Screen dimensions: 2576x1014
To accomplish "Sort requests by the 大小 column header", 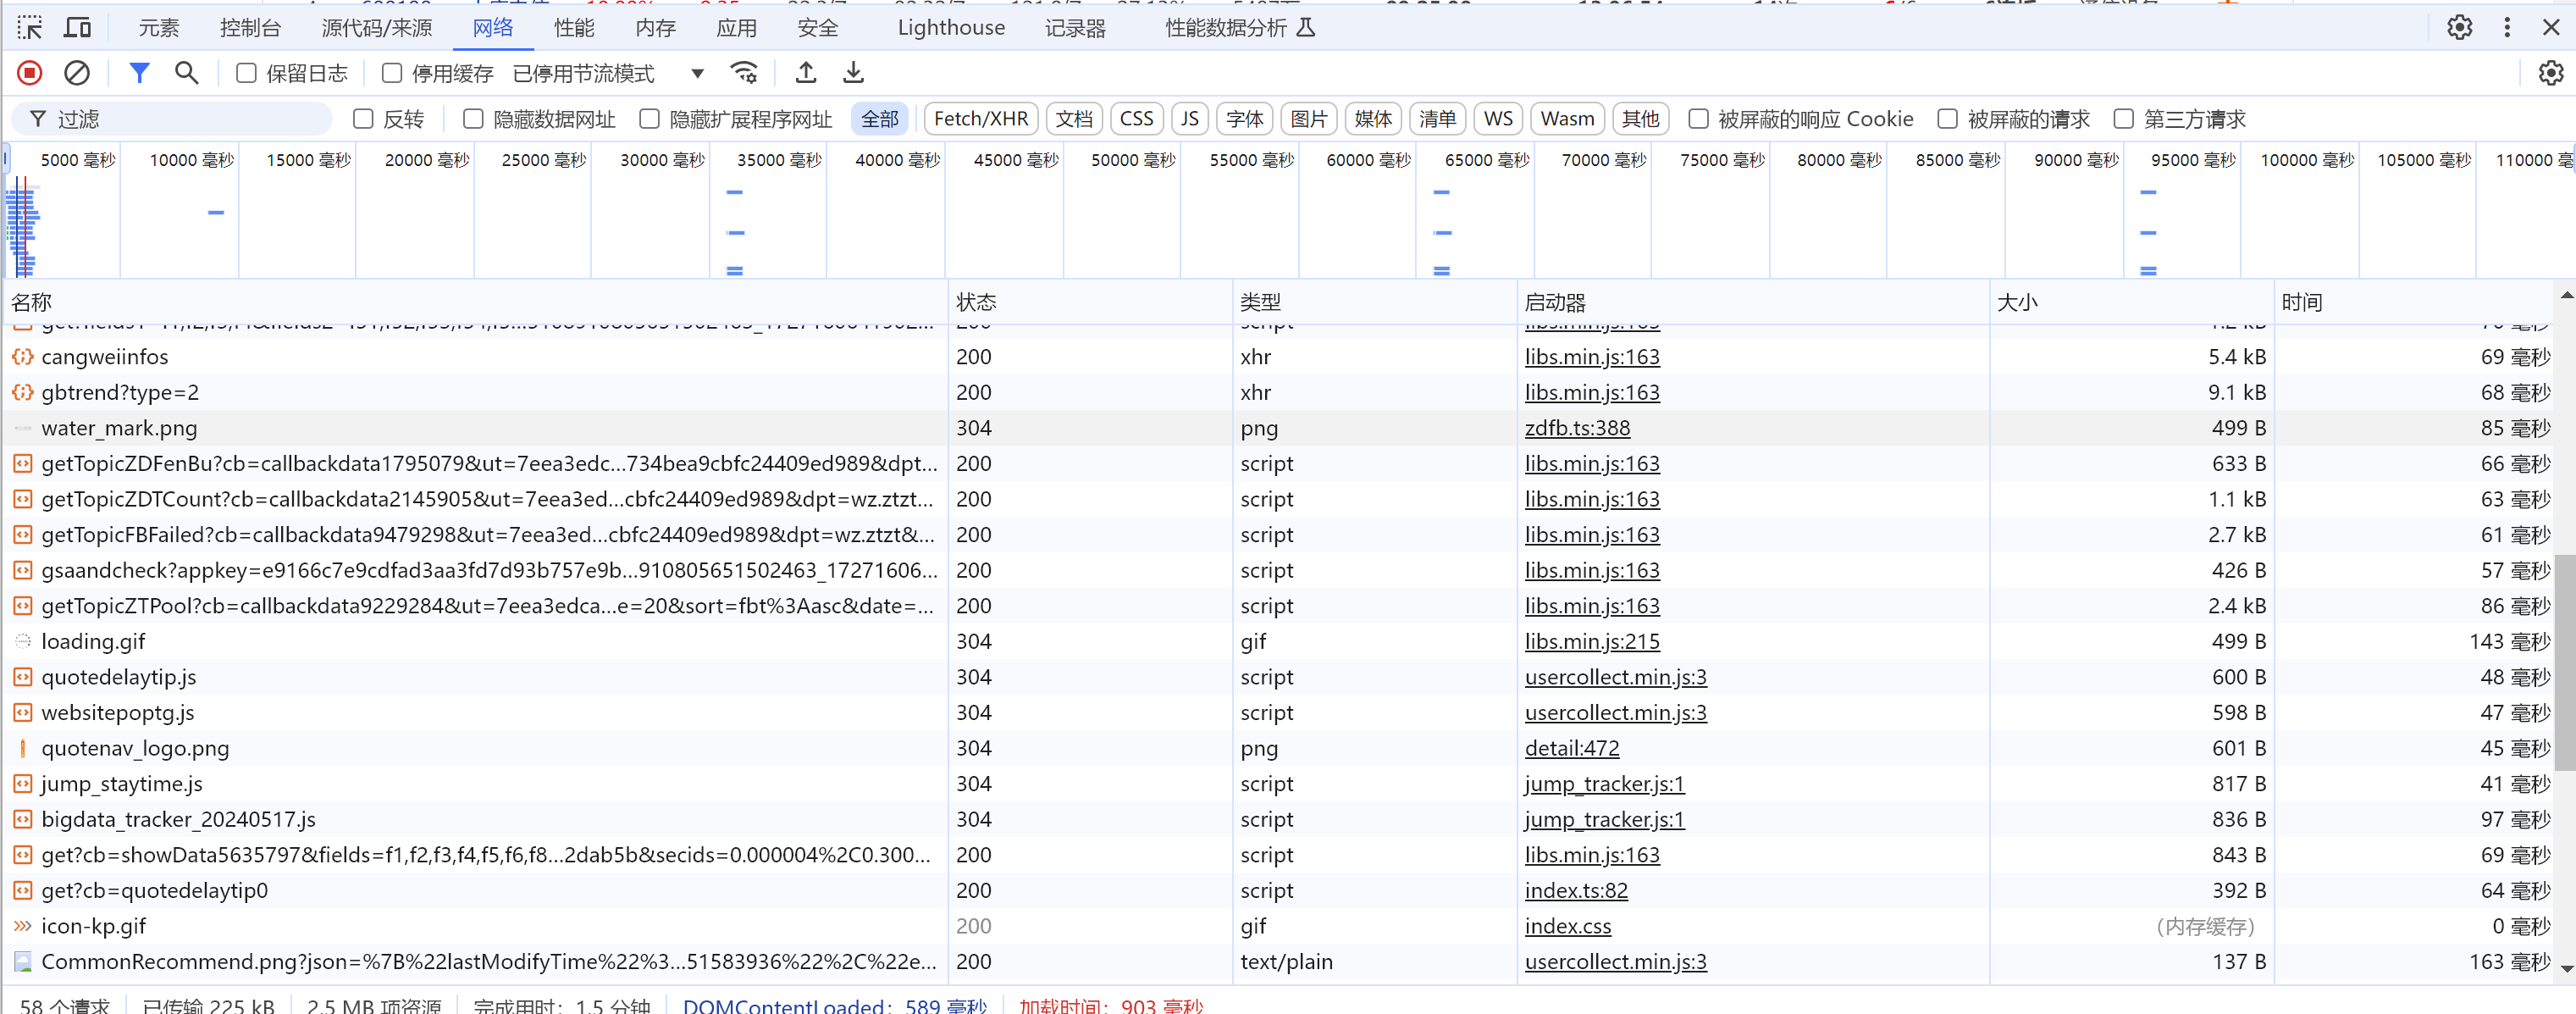I will [x=2017, y=302].
